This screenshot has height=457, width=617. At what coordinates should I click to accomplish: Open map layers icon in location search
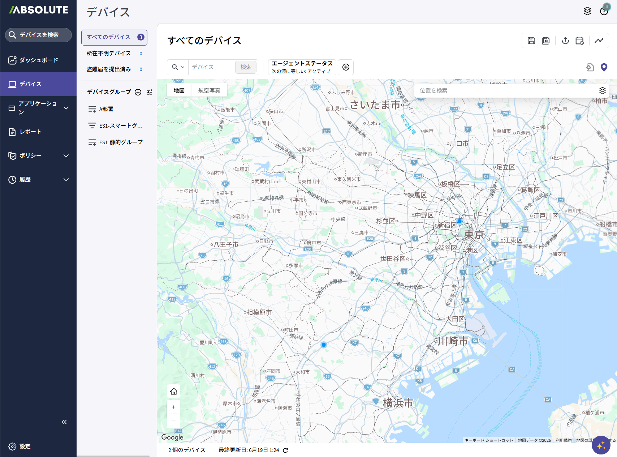pyautogui.click(x=602, y=90)
